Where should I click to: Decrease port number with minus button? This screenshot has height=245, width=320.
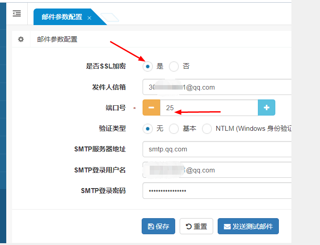(x=151, y=107)
